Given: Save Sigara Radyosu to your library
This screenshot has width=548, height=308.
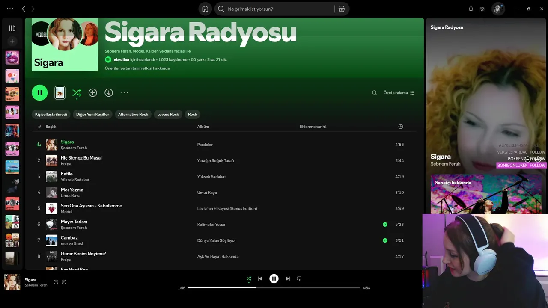Looking at the screenshot, I should tap(92, 92).
